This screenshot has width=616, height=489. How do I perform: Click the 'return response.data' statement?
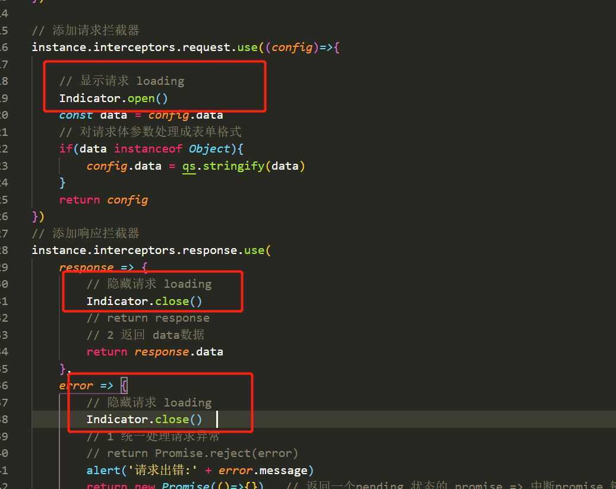[x=155, y=352]
